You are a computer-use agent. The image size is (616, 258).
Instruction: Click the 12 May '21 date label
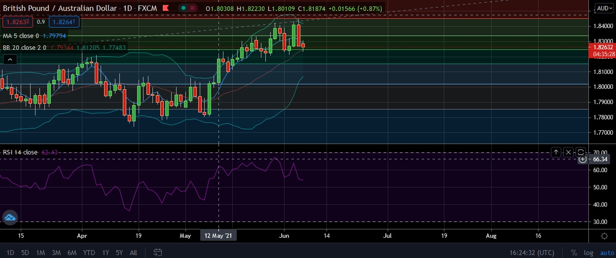pos(218,236)
